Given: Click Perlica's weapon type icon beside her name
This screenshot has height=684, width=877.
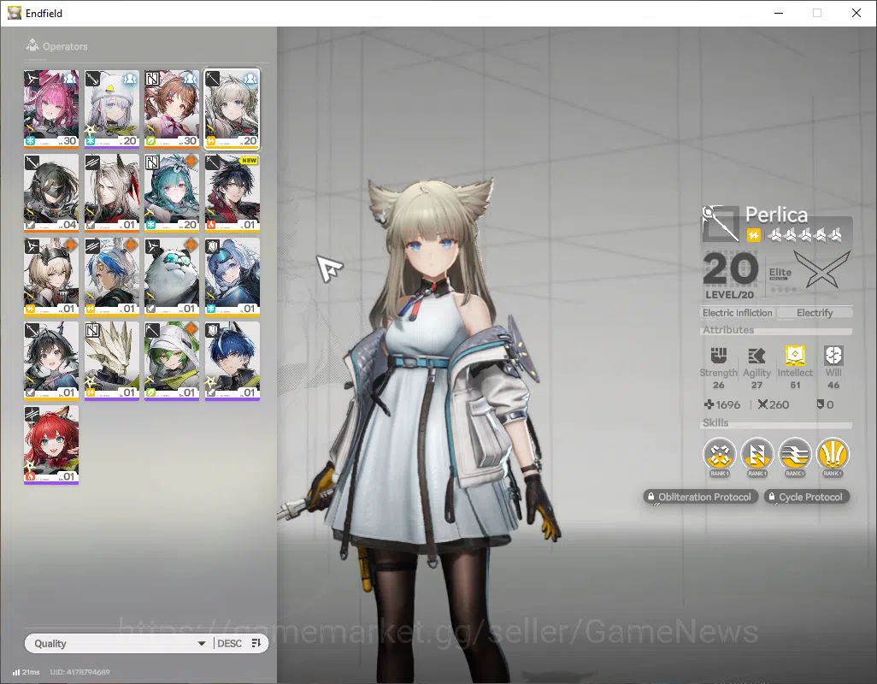Looking at the screenshot, I should pyautogui.click(x=721, y=223).
